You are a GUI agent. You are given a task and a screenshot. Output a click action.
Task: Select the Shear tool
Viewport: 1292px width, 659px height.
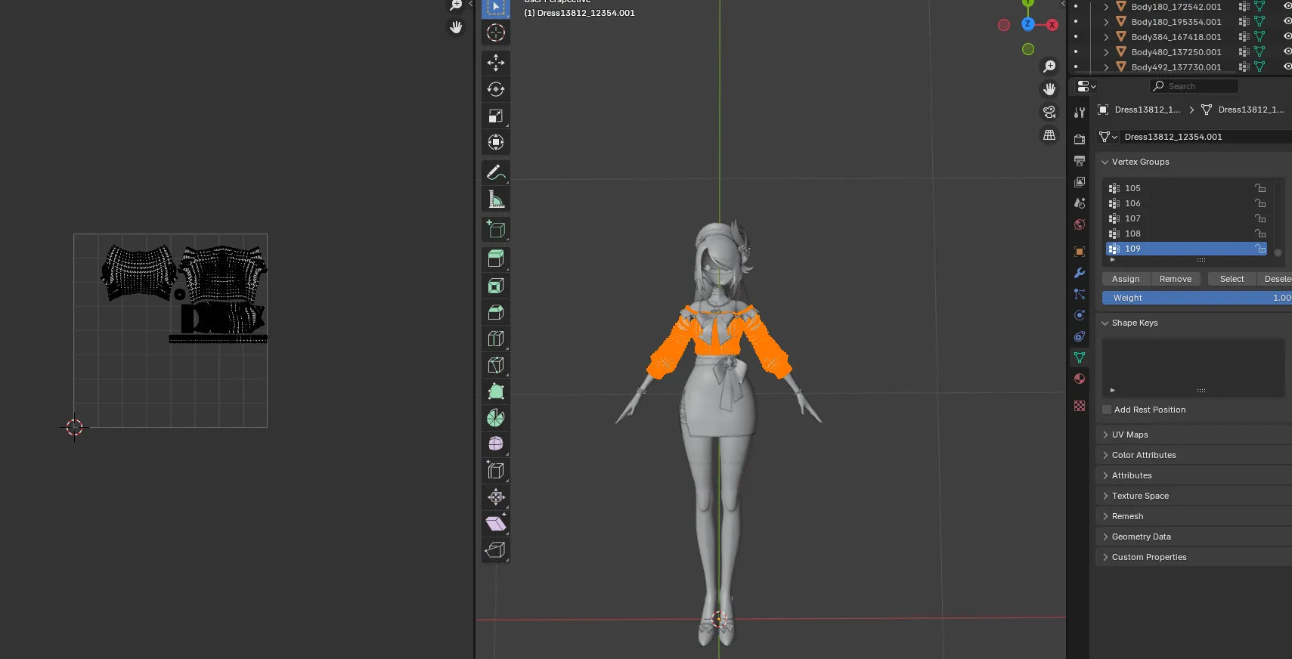pos(496,523)
